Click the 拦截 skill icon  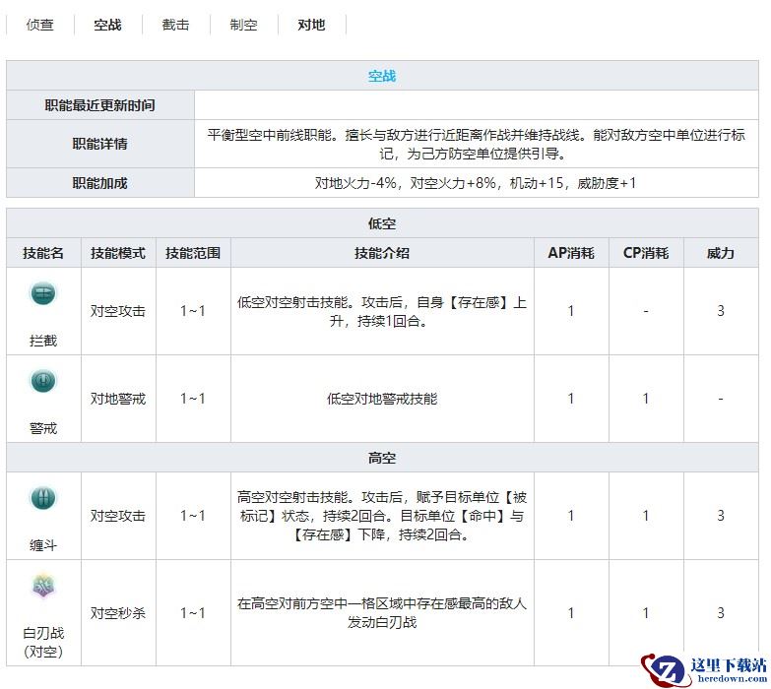click(43, 294)
